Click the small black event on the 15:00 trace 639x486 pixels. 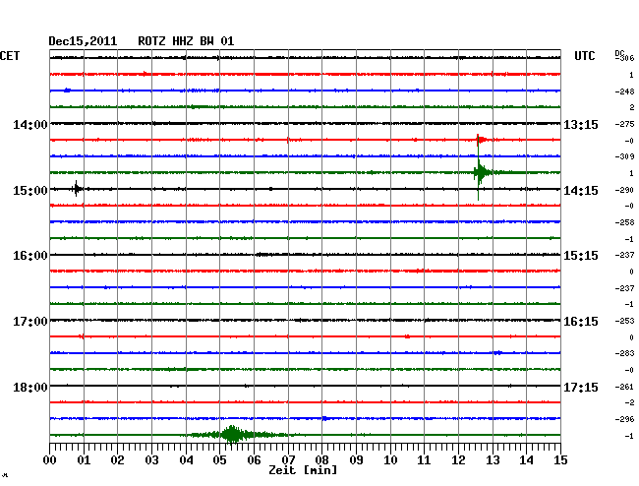click(77, 189)
